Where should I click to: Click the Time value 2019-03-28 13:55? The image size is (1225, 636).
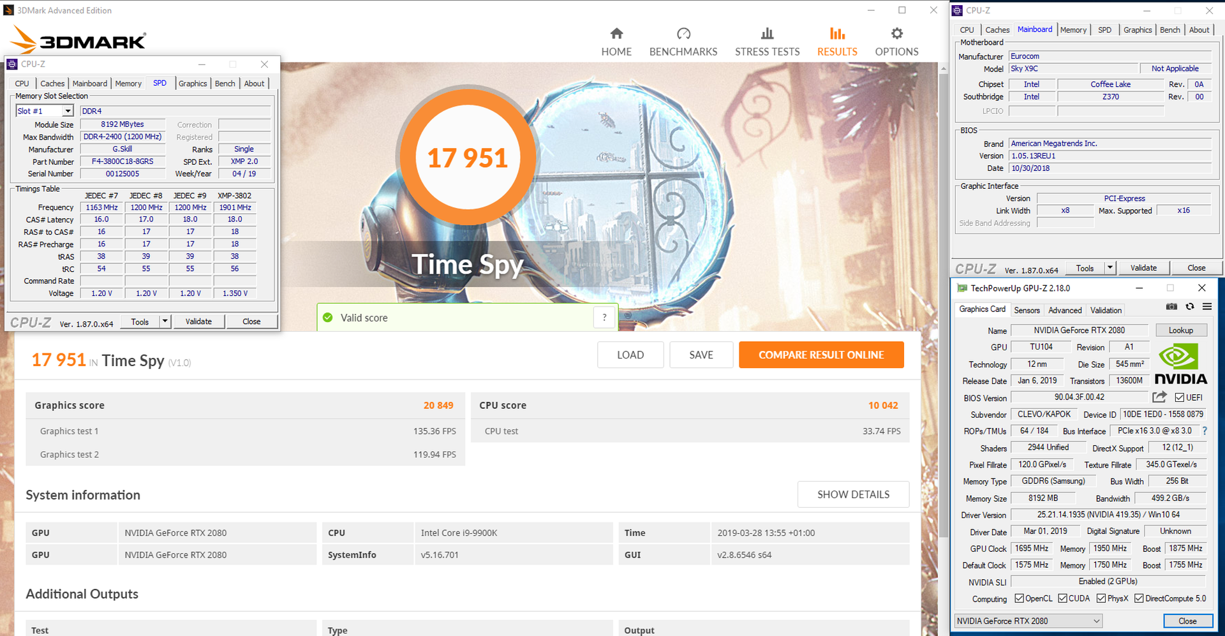click(x=766, y=533)
